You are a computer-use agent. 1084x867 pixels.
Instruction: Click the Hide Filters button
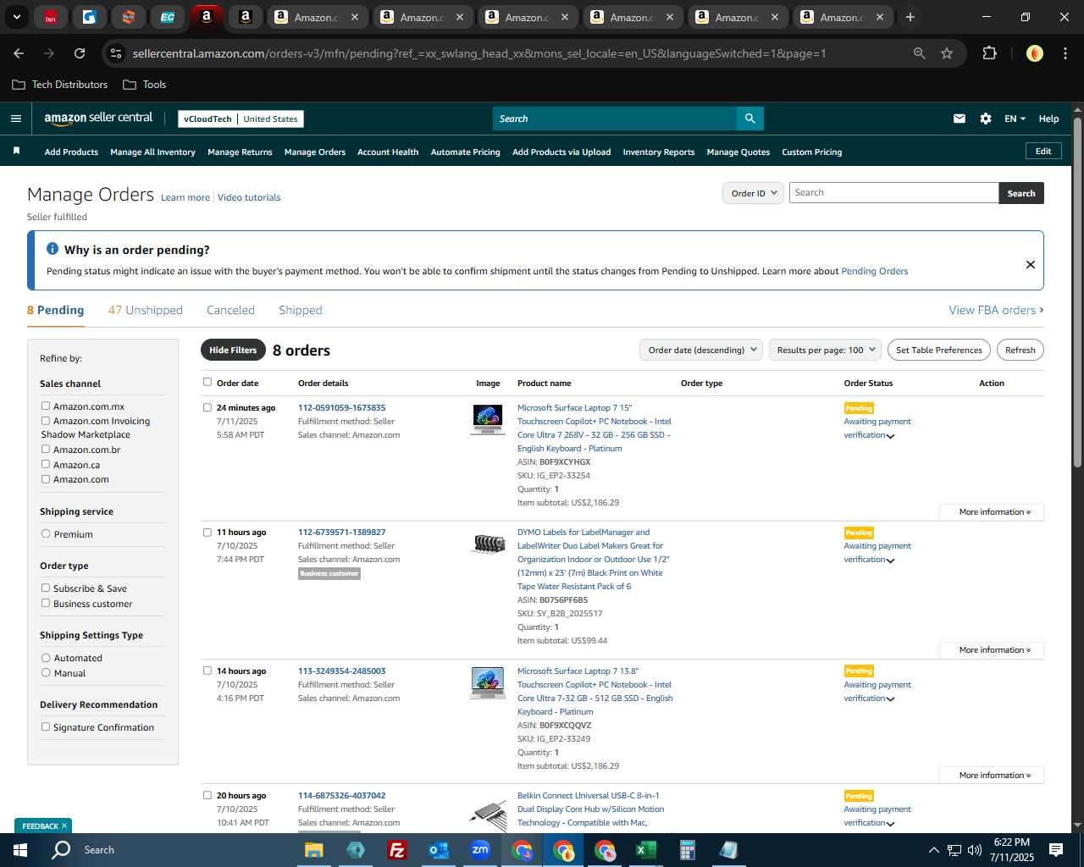click(233, 350)
